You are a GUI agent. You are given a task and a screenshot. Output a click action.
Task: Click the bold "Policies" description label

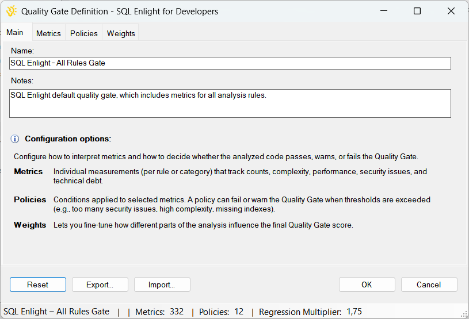click(30, 199)
